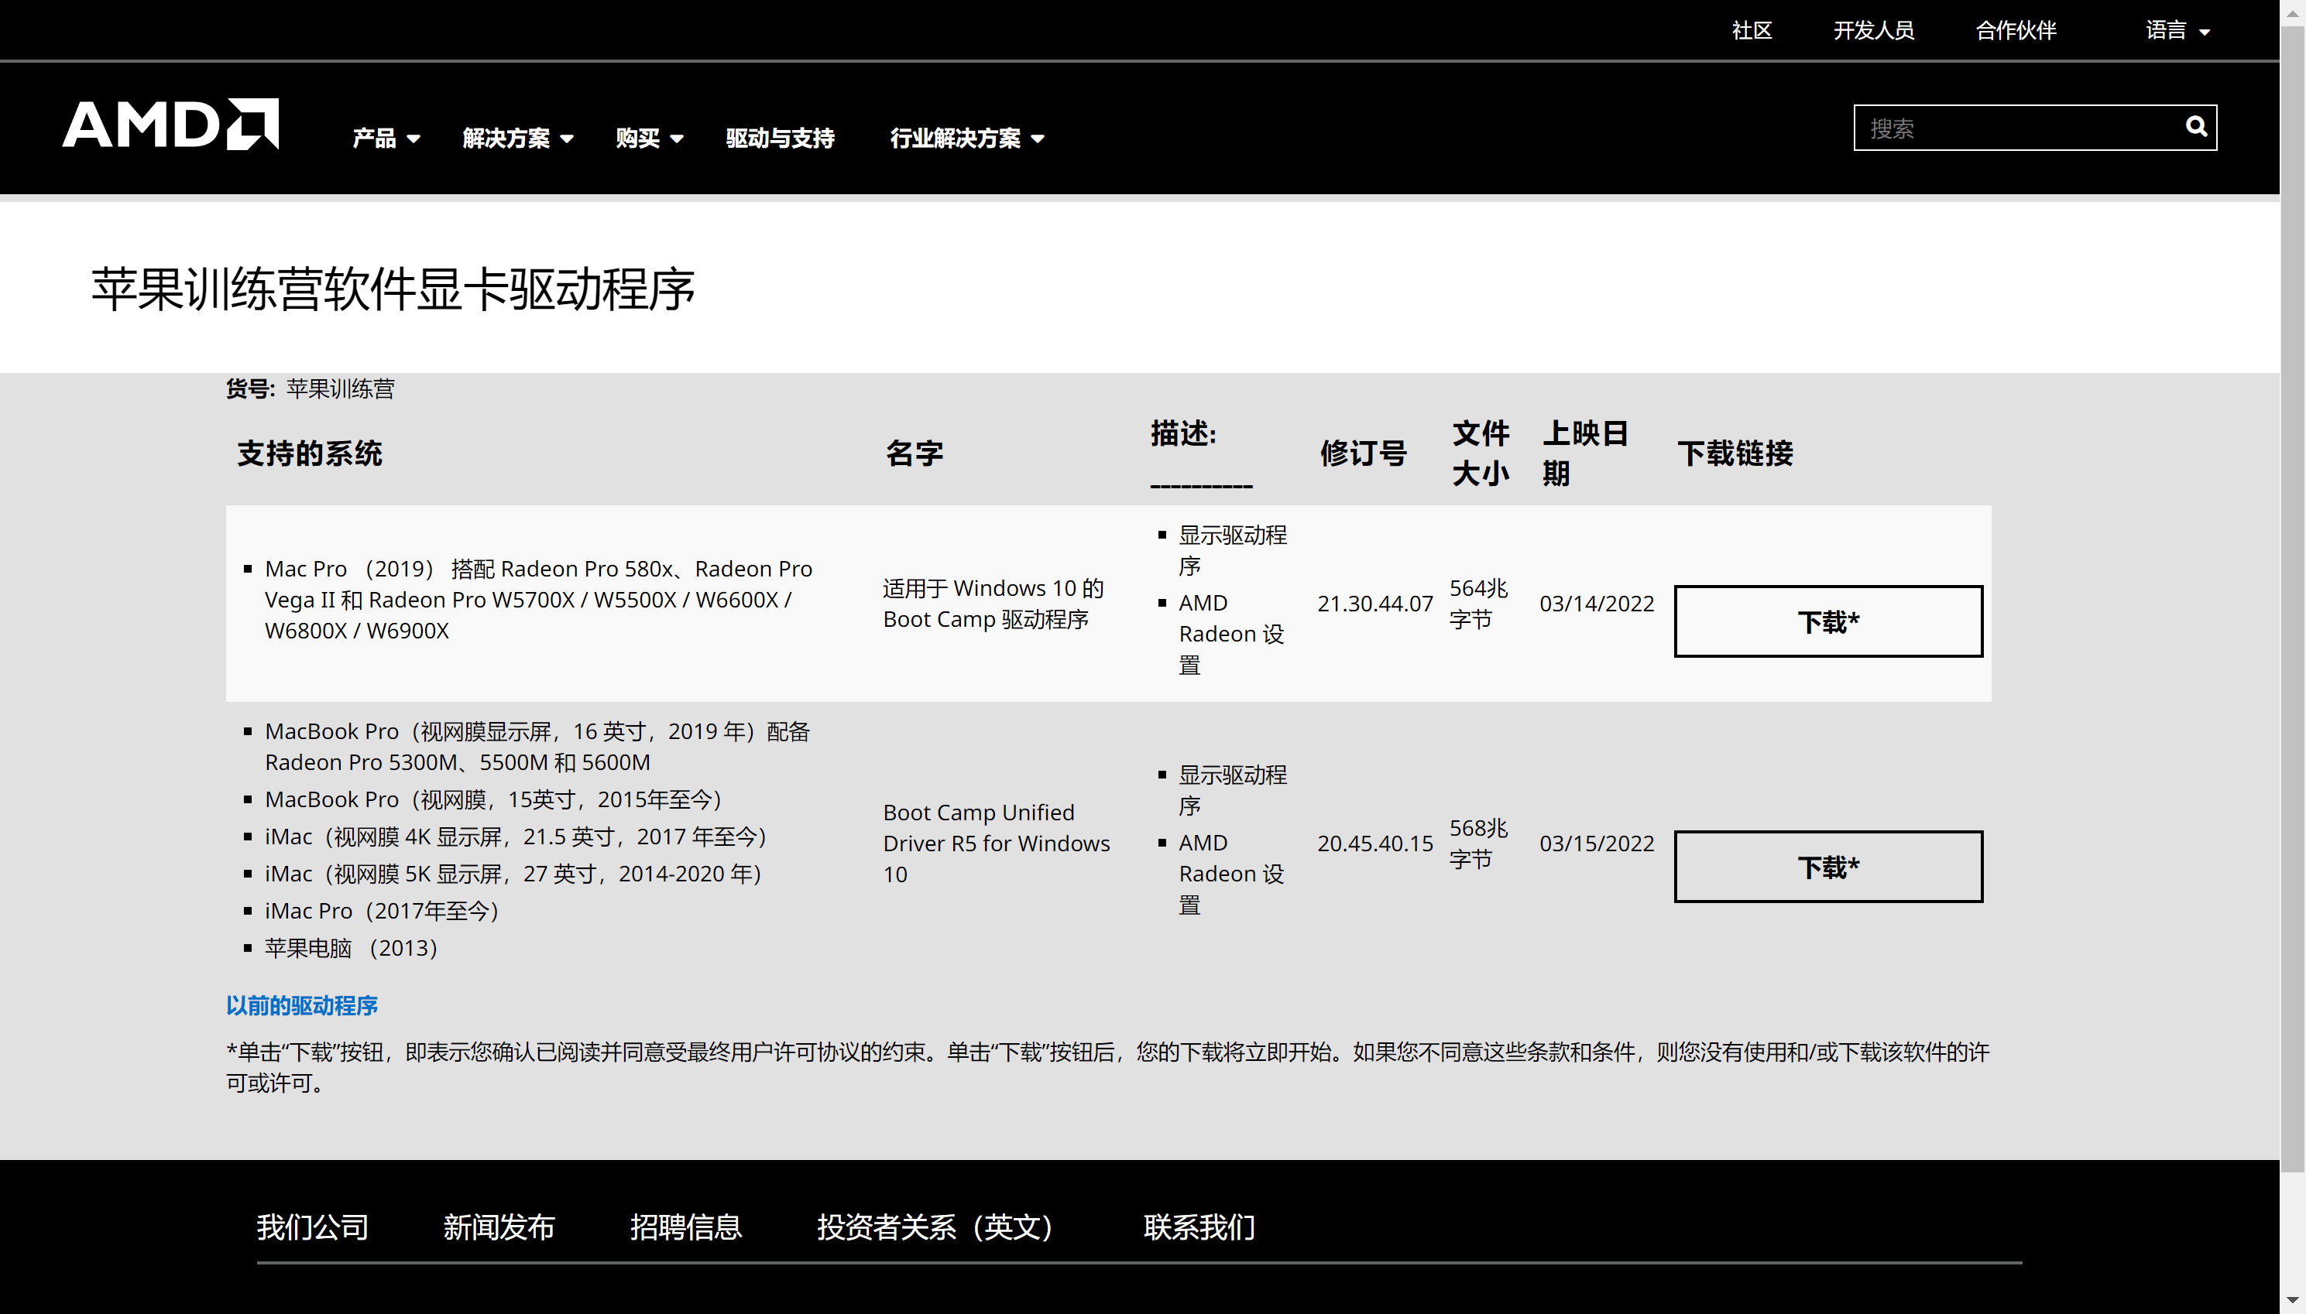Click the AMD logo
Screen dimensions: 2306x1314
tap(170, 125)
